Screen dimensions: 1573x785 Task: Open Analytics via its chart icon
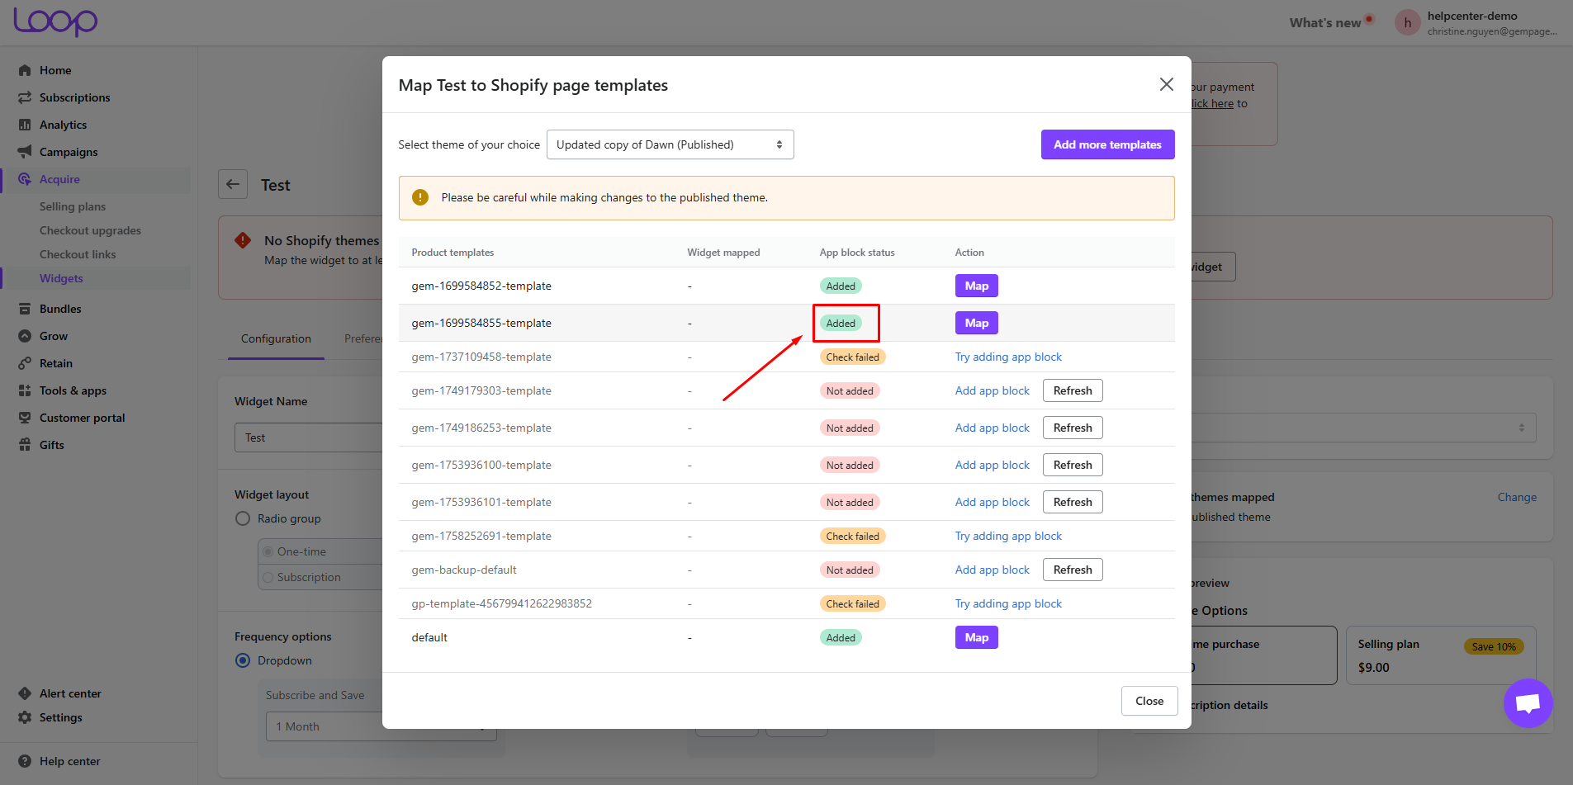tap(25, 125)
